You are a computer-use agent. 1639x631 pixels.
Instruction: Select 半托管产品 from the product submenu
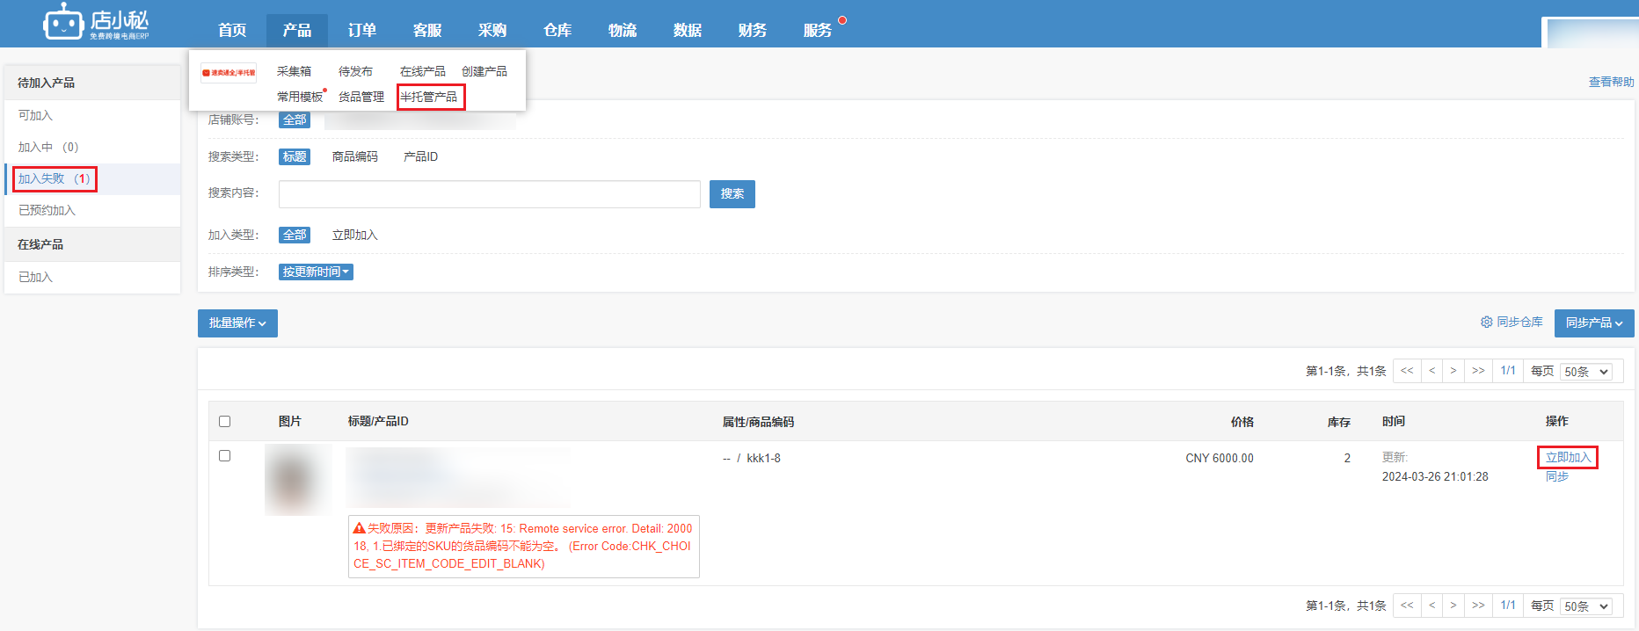429,97
